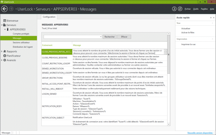The height and width of the screenshot is (135, 216).
Task: Click the Messages status bar label
Action: [6, 133]
